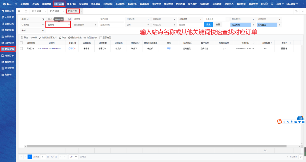Clear the station name field with X
Image resolution: width=306 pixels, height=162 pixels.
pos(69,25)
